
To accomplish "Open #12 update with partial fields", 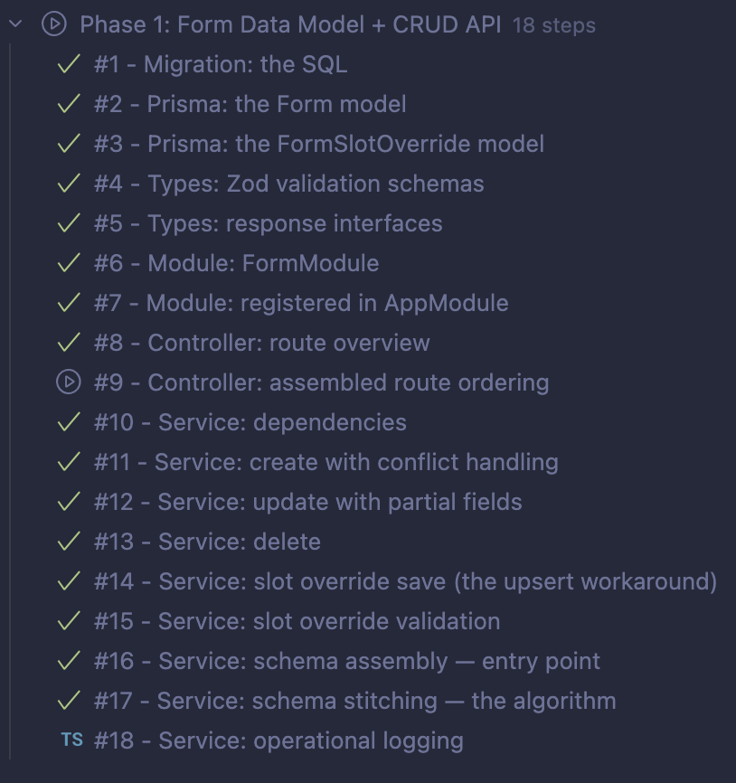I will pos(307,502).
